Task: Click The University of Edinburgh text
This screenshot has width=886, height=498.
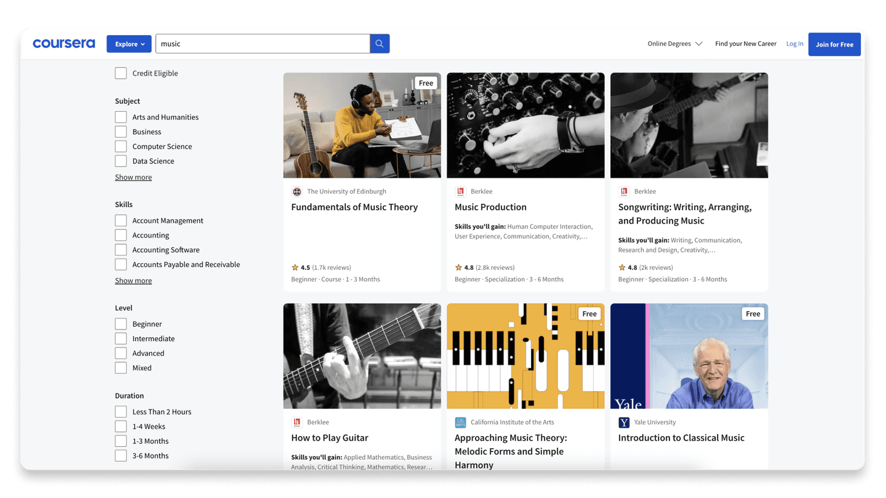Action: pyautogui.click(x=347, y=192)
